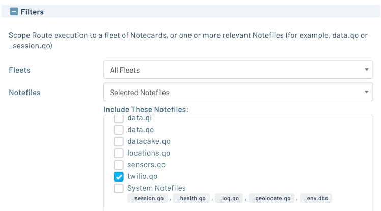Click the _env.dbs tag
381x211 pixels.
point(316,198)
